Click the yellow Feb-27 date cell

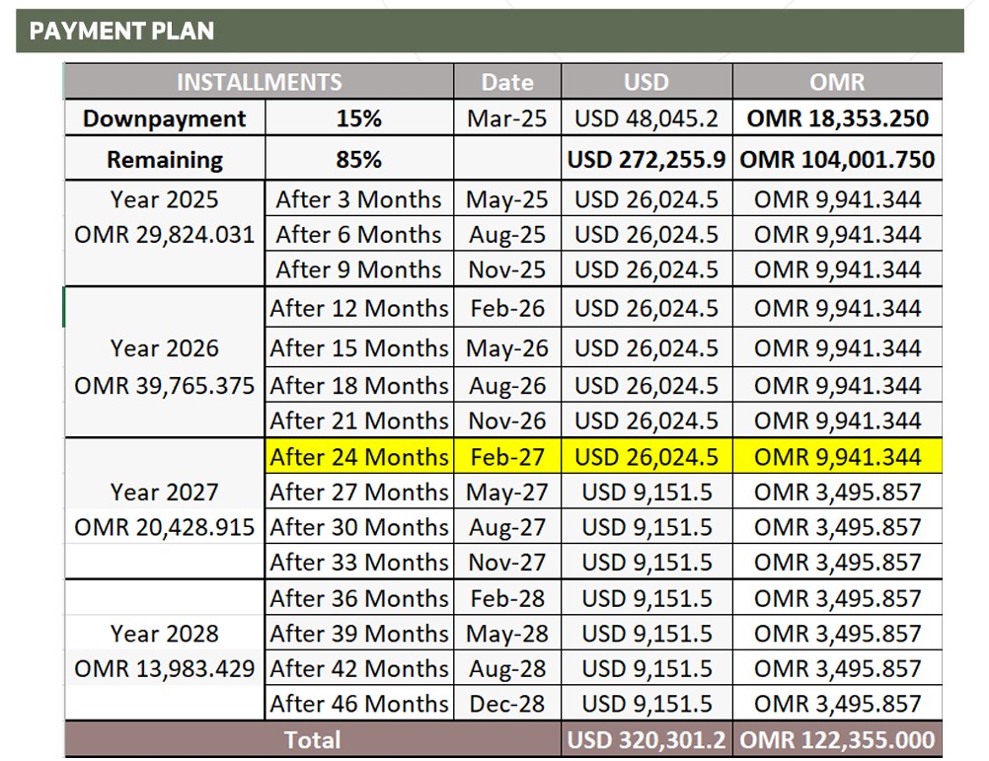[507, 456]
